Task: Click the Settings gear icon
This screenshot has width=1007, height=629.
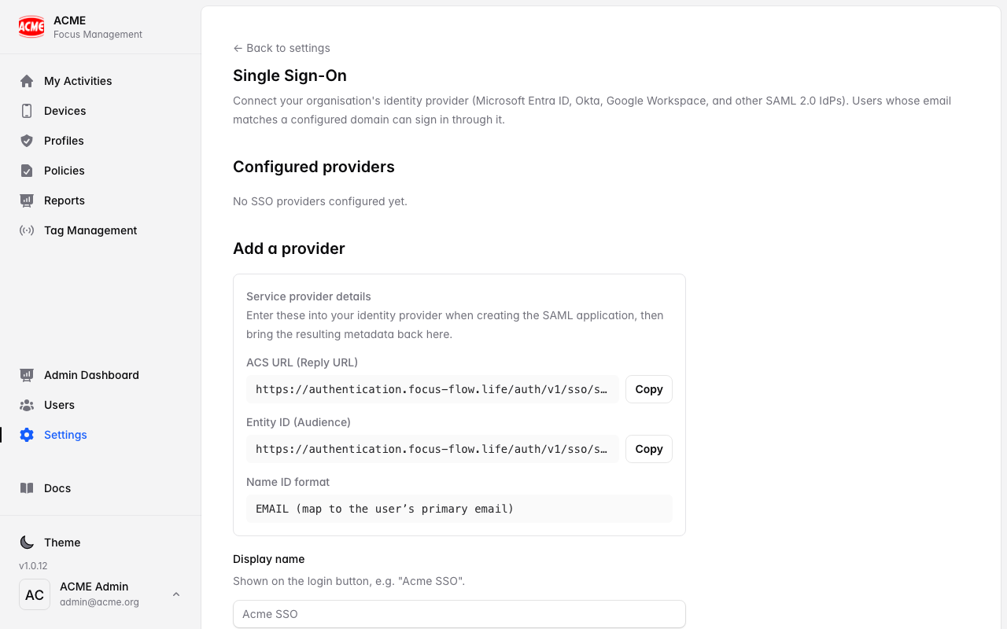Action: point(27,435)
